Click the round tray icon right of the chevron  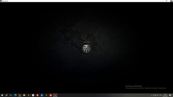[154, 95]
